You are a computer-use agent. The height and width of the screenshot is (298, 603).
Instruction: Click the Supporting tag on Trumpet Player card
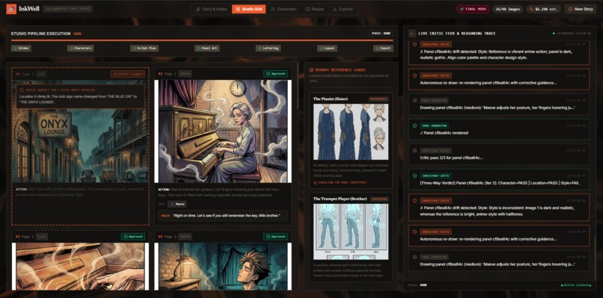[379, 199]
